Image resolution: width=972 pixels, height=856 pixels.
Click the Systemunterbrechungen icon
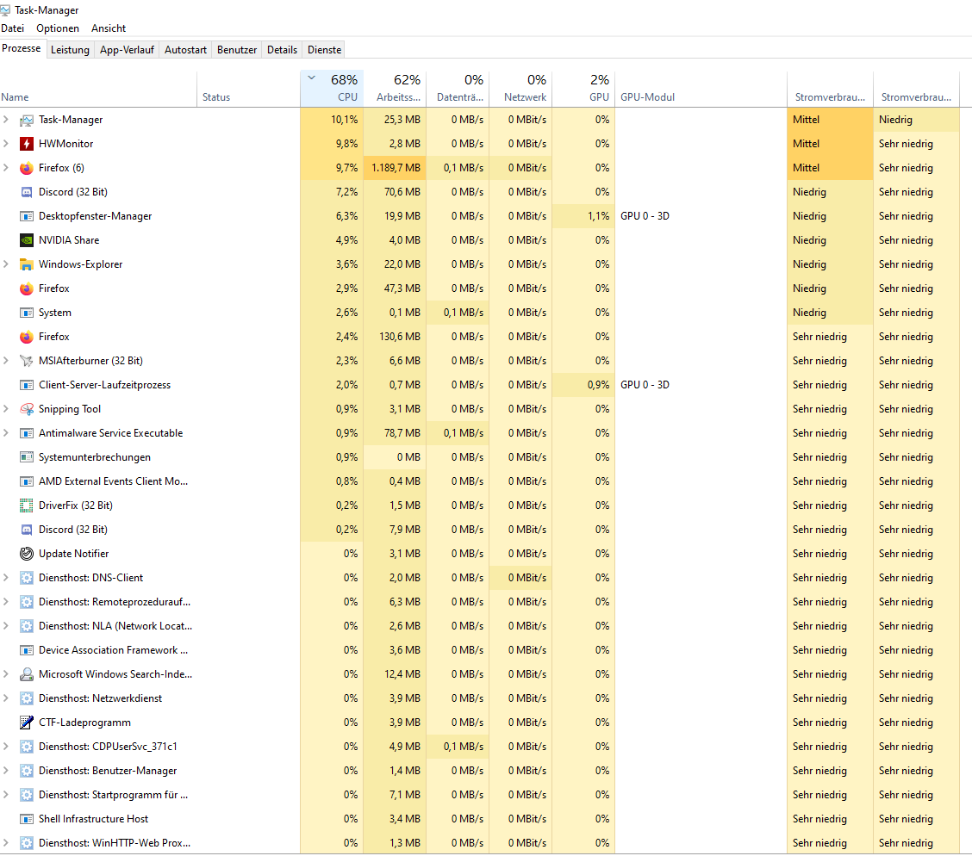[26, 458]
